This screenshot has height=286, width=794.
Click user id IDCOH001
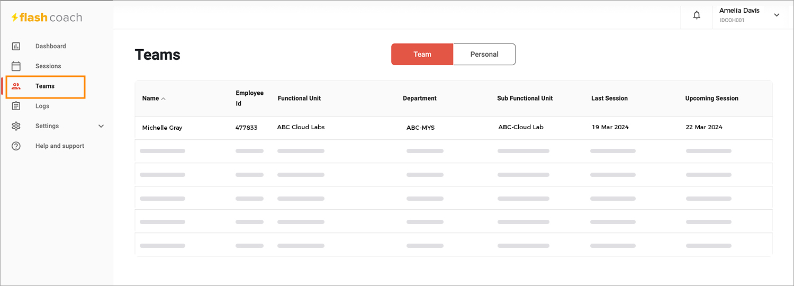(732, 21)
